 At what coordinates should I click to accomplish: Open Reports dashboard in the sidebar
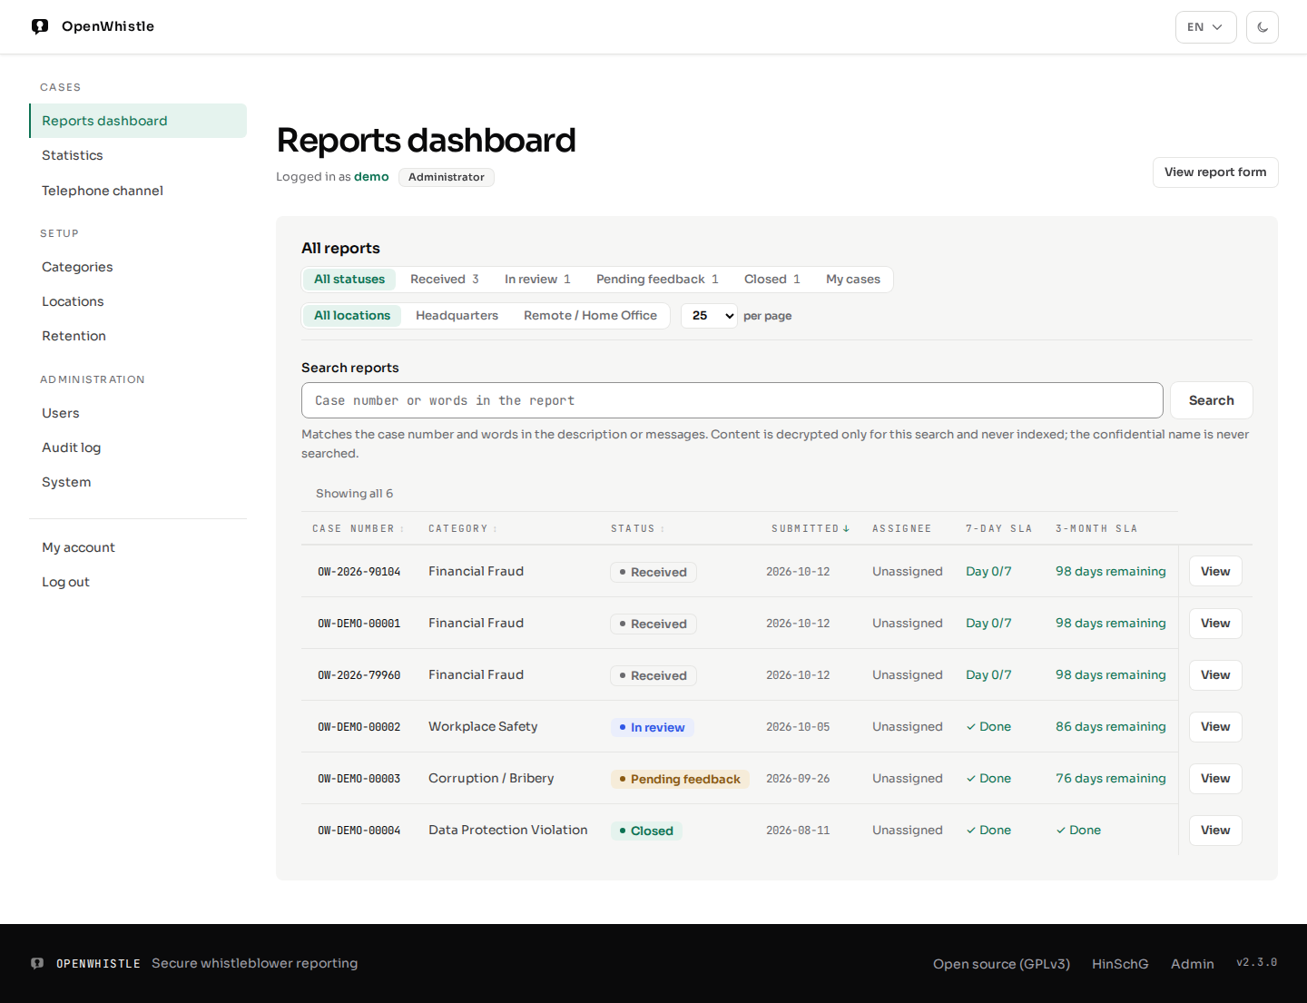click(x=138, y=121)
